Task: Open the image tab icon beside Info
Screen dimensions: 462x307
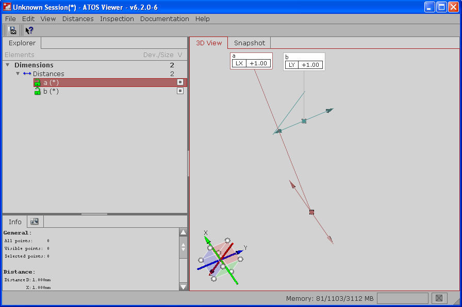Action: 35,221
